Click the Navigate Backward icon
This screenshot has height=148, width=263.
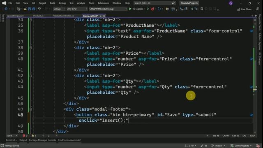(x=6, y=9)
